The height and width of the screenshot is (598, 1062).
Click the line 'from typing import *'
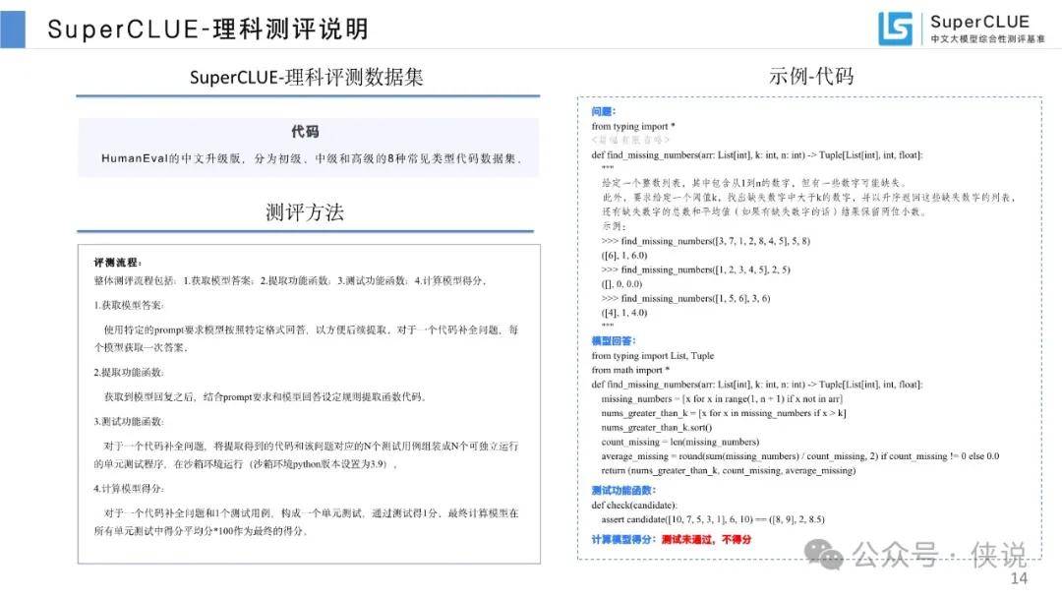(633, 126)
